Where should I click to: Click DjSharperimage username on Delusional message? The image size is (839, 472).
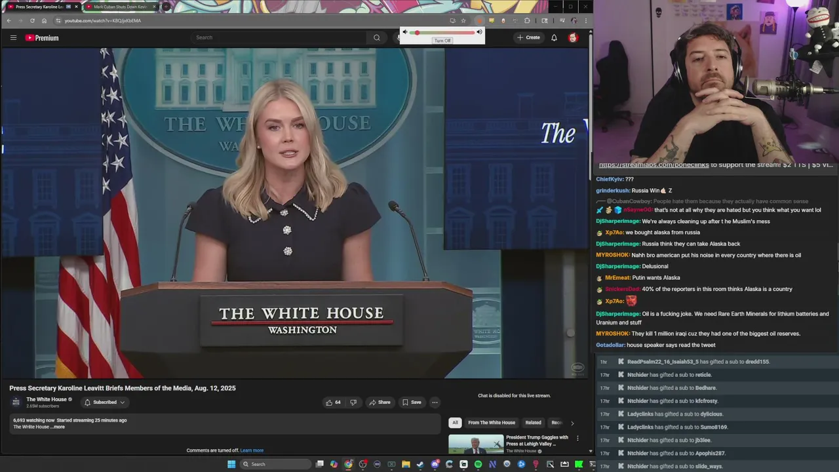tap(618, 266)
